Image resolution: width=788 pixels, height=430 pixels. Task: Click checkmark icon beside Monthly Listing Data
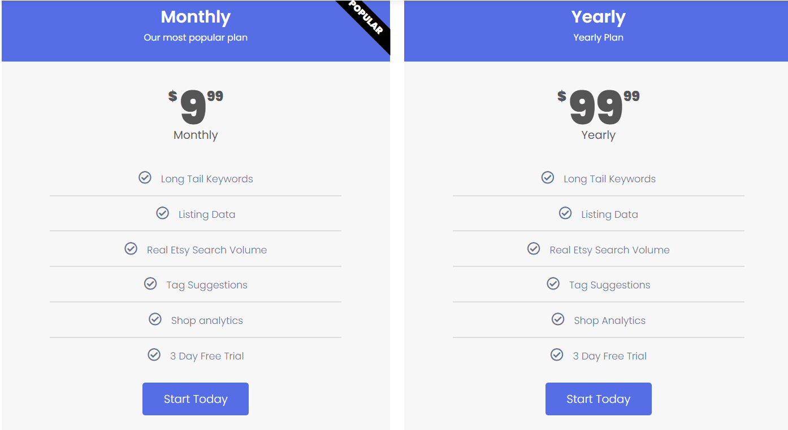point(162,213)
